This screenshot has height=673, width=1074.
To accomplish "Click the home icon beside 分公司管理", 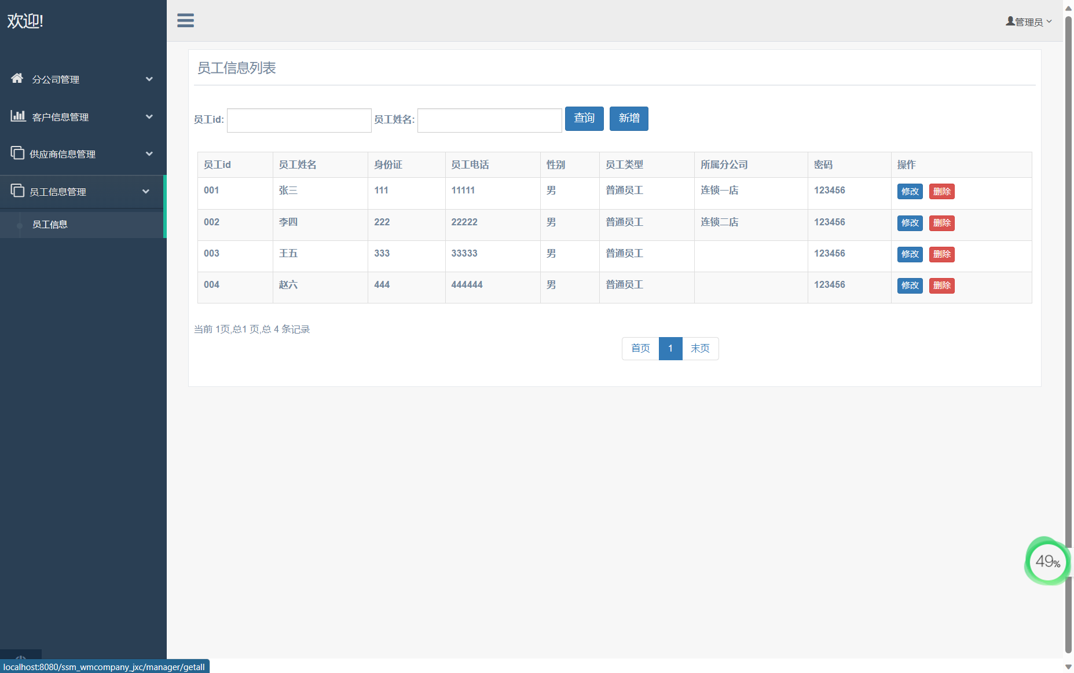I will [x=17, y=78].
